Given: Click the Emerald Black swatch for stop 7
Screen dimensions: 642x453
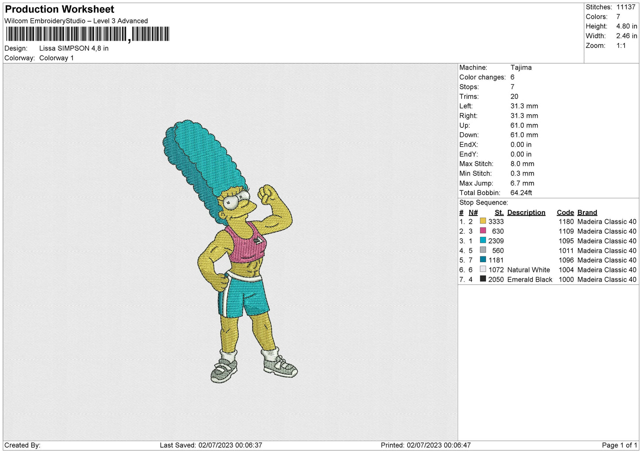Looking at the screenshot, I should point(483,279).
